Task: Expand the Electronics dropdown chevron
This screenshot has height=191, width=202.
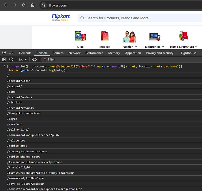Action: [163, 47]
